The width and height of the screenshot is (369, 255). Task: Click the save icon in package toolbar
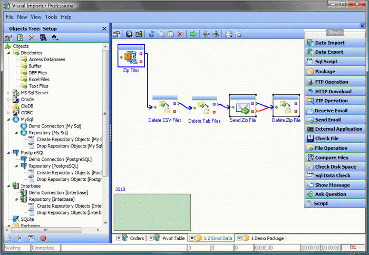(x=129, y=34)
